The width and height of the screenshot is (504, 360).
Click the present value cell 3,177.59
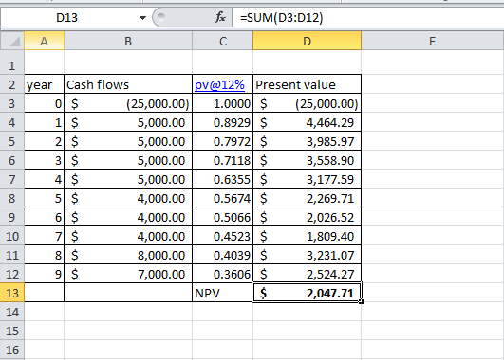(307, 179)
